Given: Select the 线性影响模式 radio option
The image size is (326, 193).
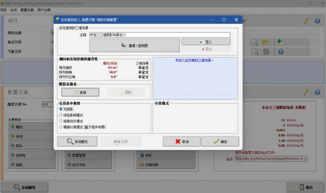Looking at the screenshot, I should pos(71,115).
